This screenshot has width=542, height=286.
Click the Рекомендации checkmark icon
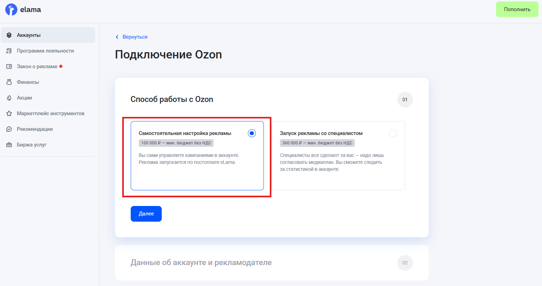pos(9,129)
